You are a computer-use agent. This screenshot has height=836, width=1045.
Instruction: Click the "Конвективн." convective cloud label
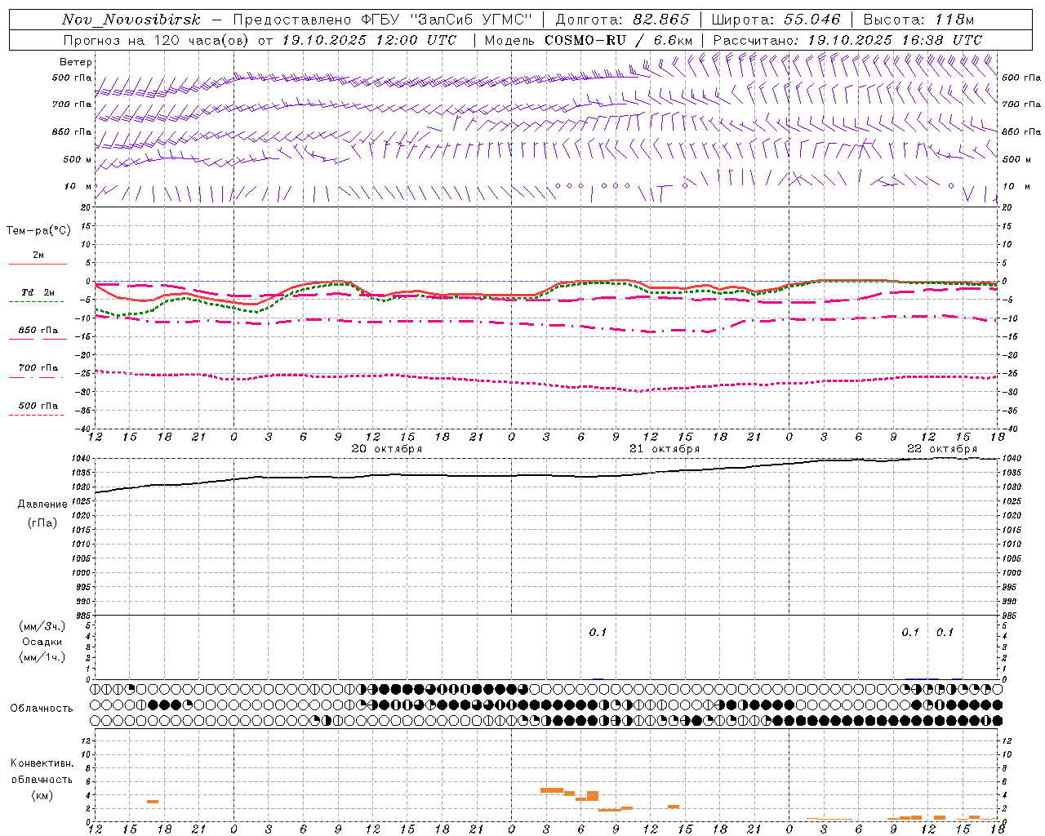[42, 763]
